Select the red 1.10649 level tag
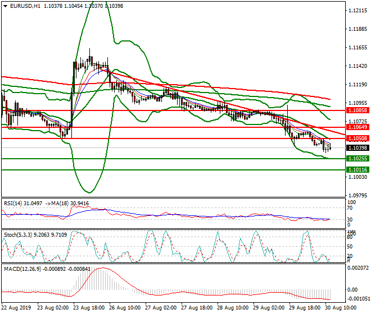The width and height of the screenshot is (371, 314). click(x=358, y=128)
